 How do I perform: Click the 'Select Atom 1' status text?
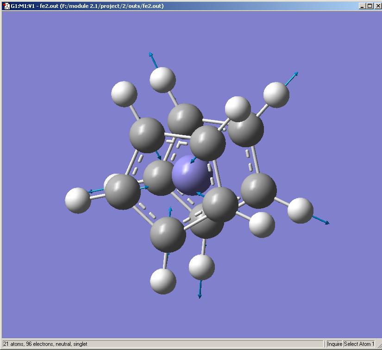pyautogui.click(x=359, y=344)
